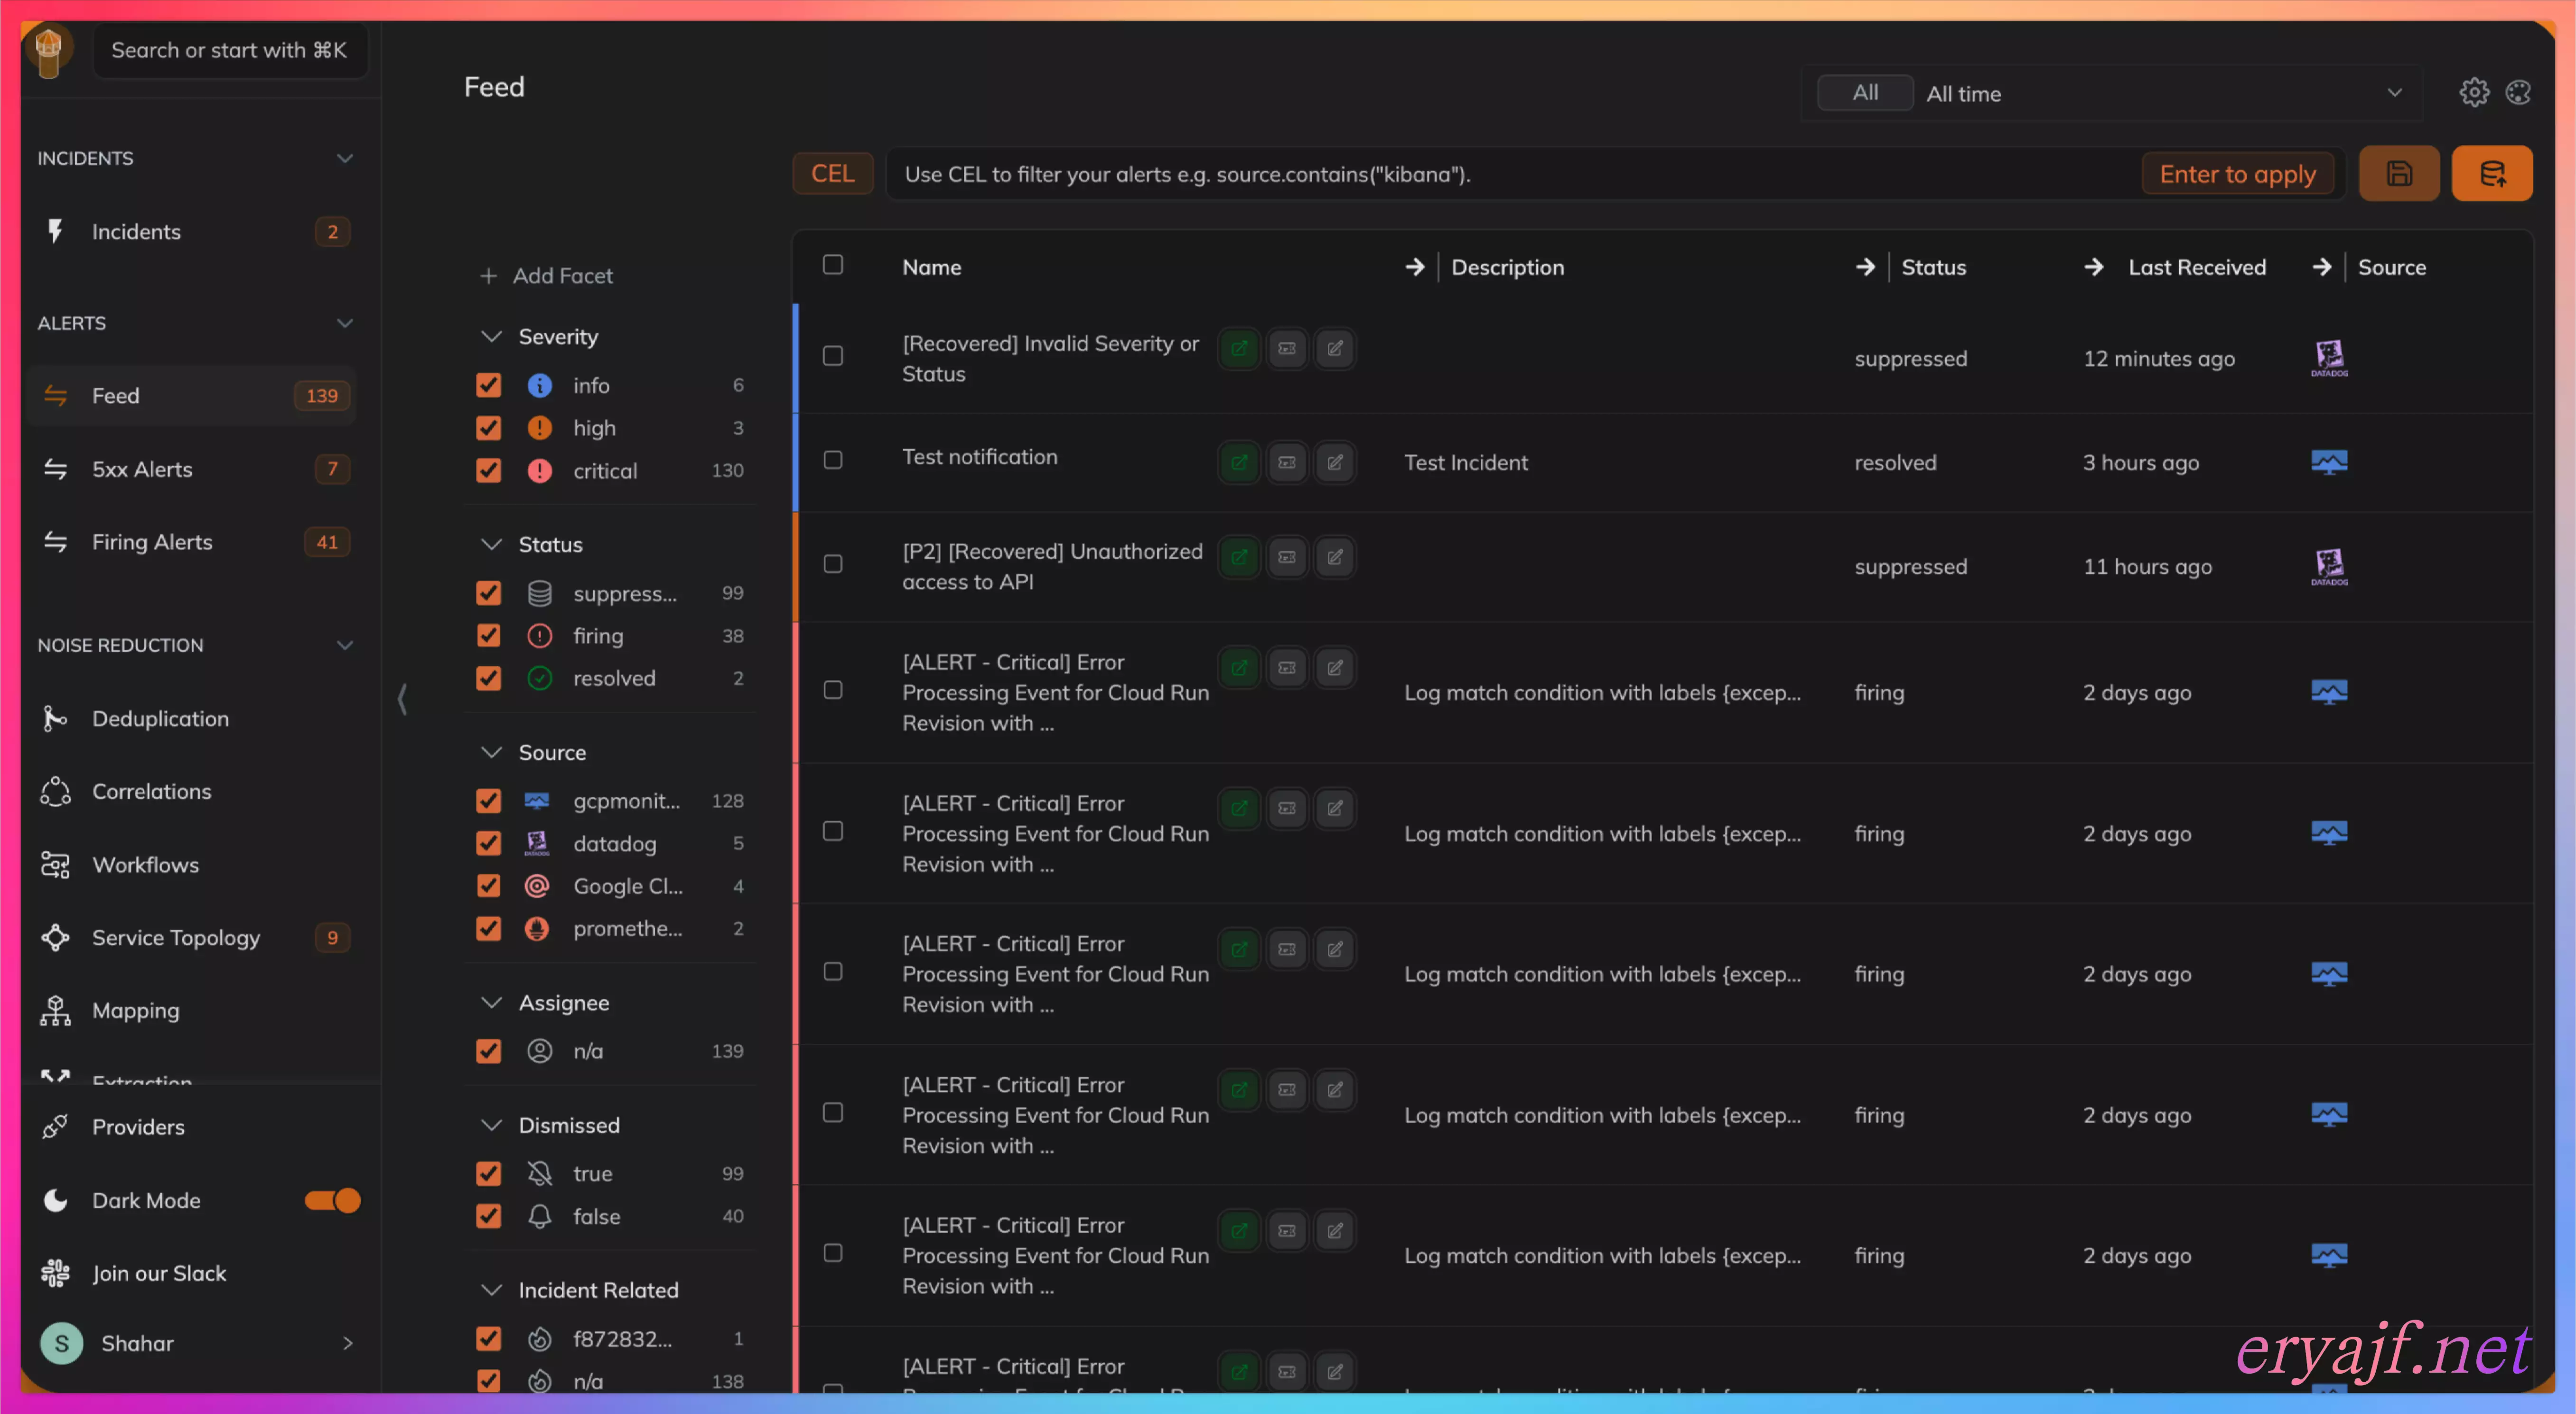The image size is (2576, 1414).
Task: Collapse the NOISE REDUCTION sidebar section
Action: tap(344, 645)
